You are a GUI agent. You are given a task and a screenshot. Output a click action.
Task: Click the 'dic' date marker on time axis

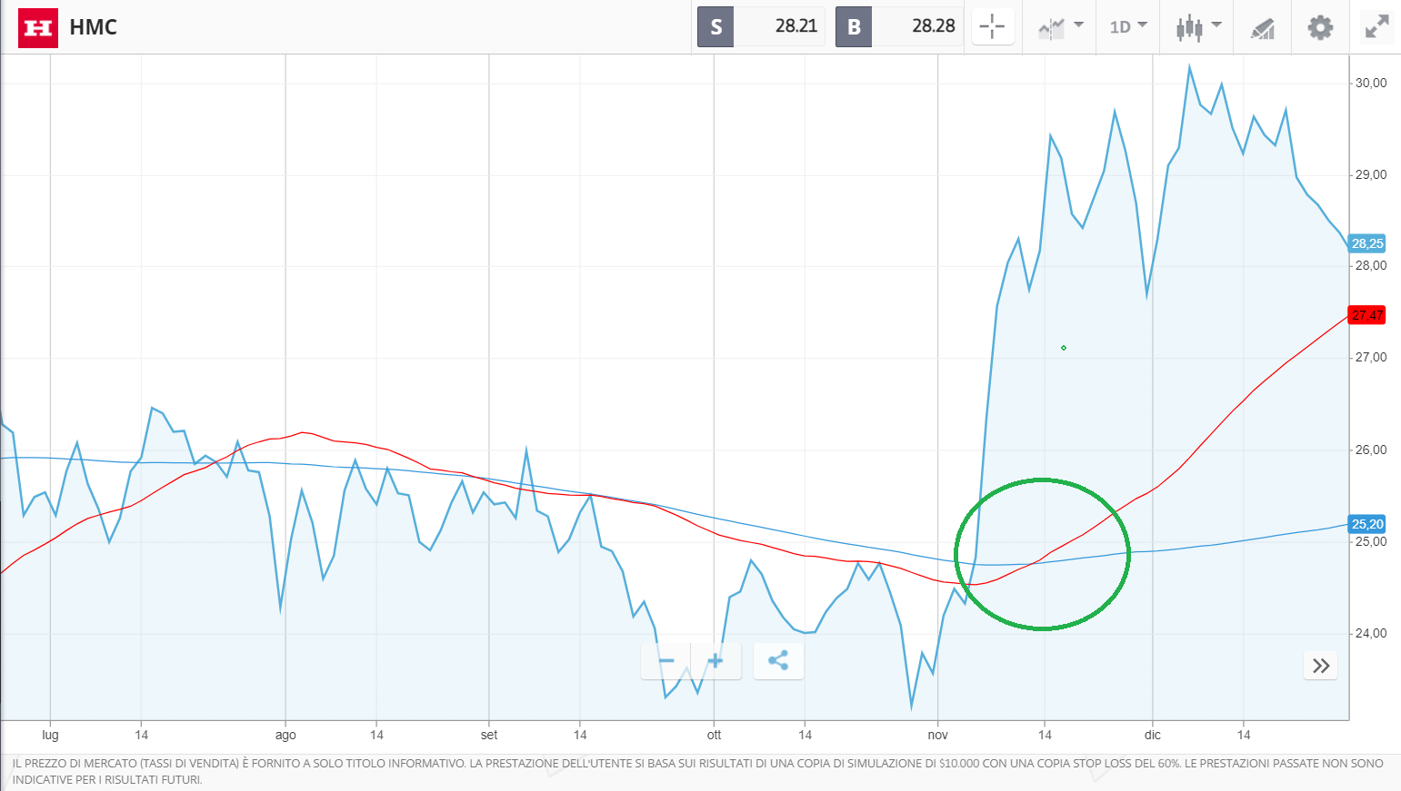point(1152,735)
